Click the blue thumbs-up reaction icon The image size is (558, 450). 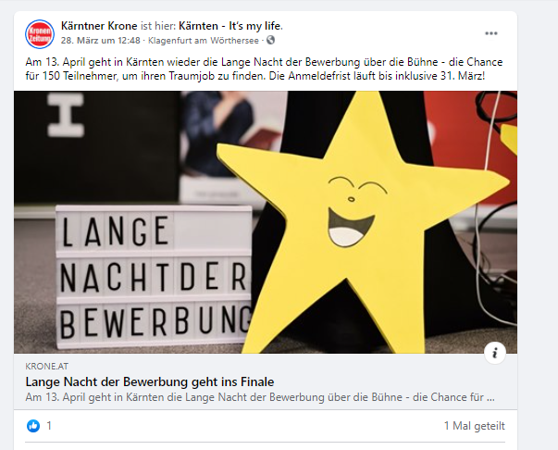point(33,426)
